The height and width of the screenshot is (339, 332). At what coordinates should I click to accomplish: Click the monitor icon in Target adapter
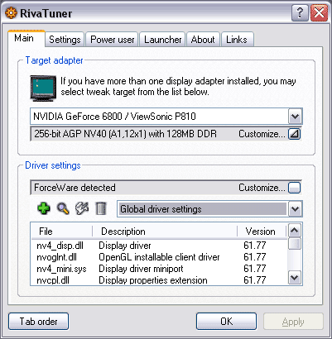pos(43,88)
